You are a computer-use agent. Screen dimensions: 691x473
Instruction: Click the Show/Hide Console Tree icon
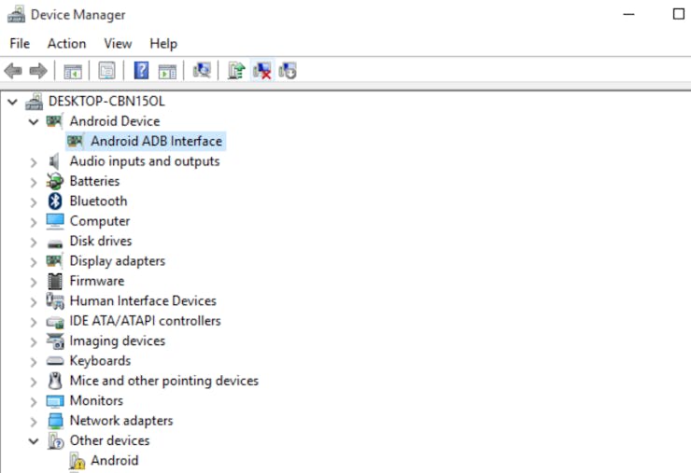(x=73, y=71)
